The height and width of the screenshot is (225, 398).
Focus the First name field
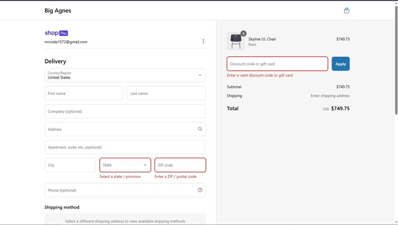(x=84, y=93)
